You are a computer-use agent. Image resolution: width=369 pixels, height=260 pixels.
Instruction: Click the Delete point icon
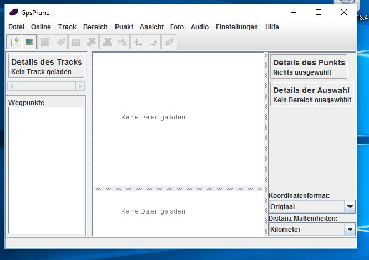tap(92, 42)
